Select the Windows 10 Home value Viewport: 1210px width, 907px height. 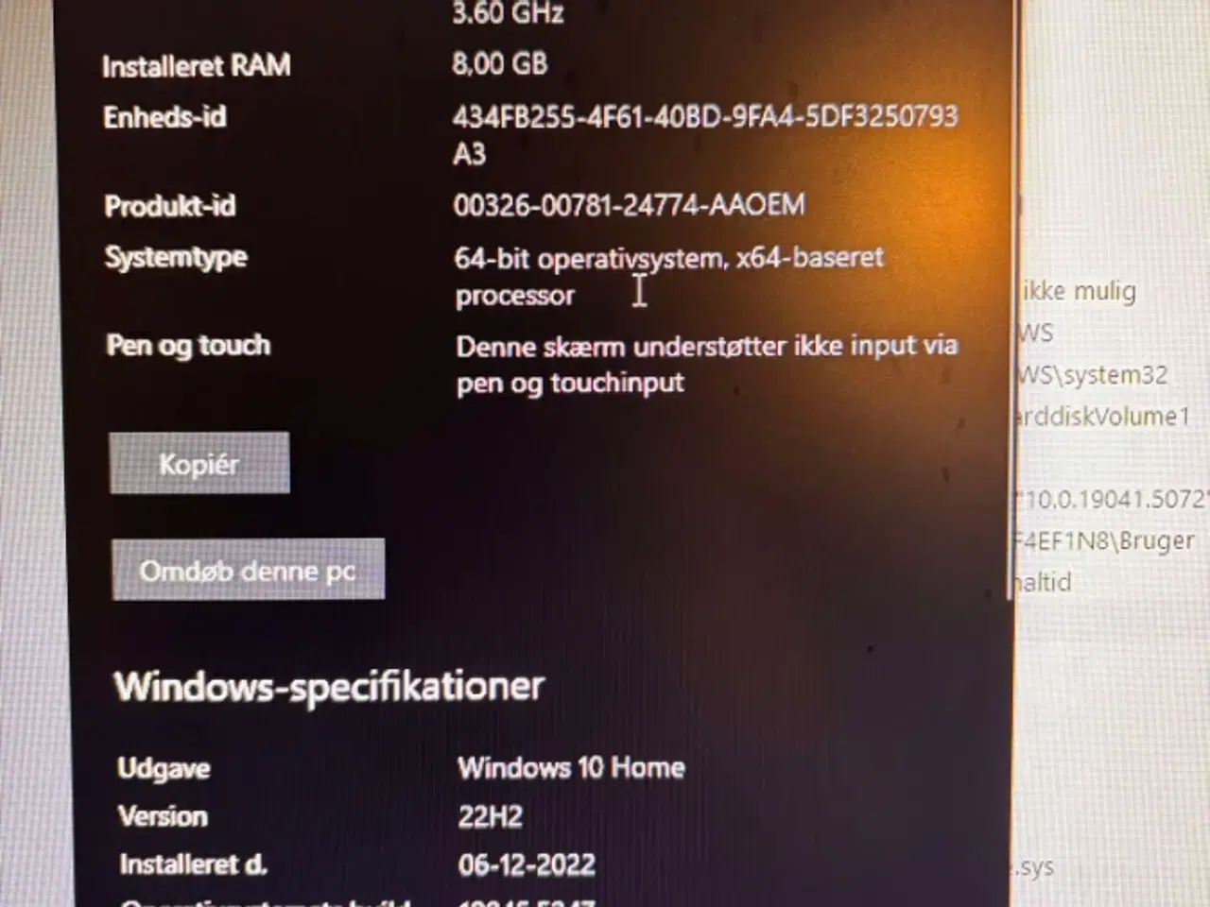pyautogui.click(x=571, y=767)
